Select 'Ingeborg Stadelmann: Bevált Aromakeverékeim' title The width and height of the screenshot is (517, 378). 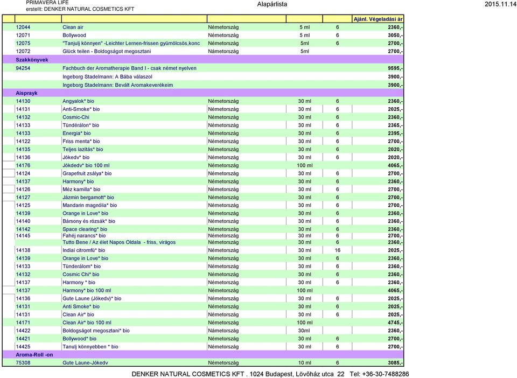118,85
